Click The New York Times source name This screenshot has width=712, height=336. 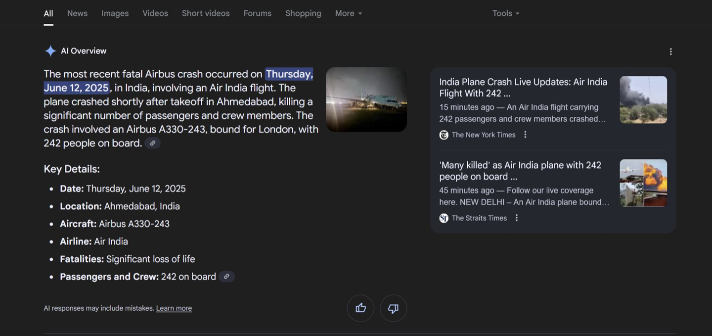484,135
